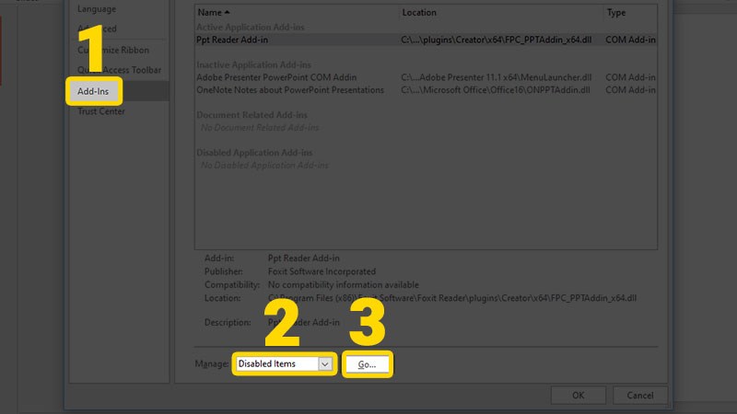Viewport: 737px width, 414px height.
Task: Click the Foxit Software Incorporated publisher text
Action: point(322,271)
